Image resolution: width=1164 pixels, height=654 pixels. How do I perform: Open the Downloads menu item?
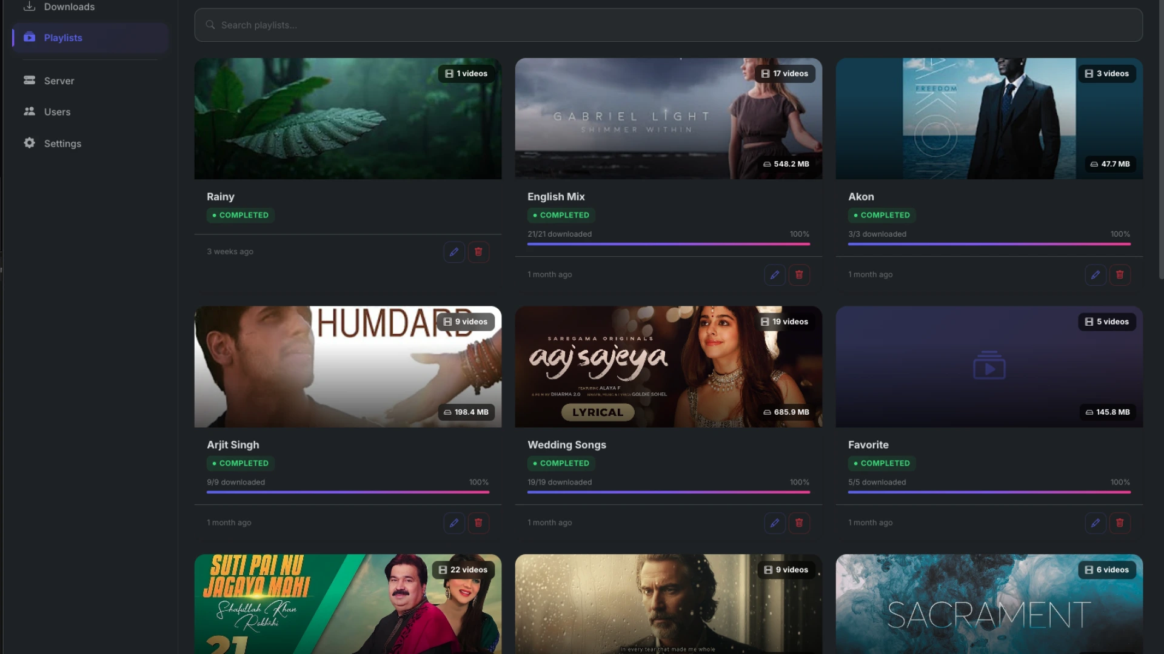pyautogui.click(x=90, y=7)
